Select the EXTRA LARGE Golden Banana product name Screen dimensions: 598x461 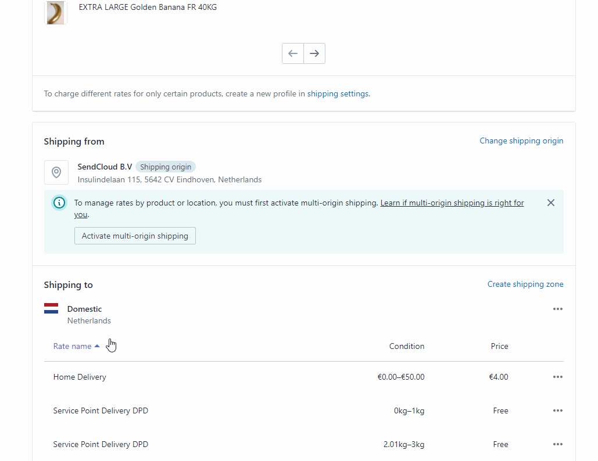click(x=147, y=7)
